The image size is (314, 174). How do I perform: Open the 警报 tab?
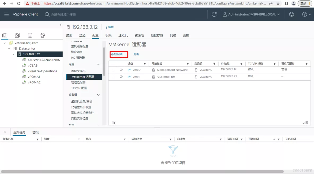(36, 132)
